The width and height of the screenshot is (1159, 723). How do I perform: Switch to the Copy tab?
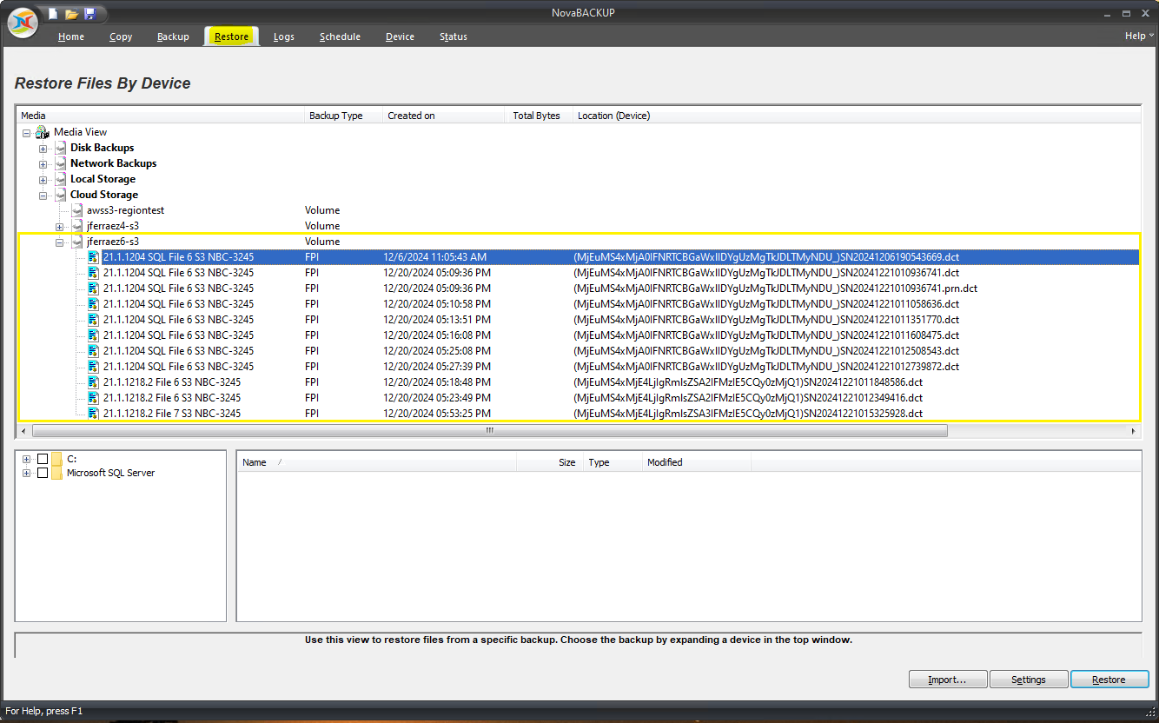pos(121,36)
